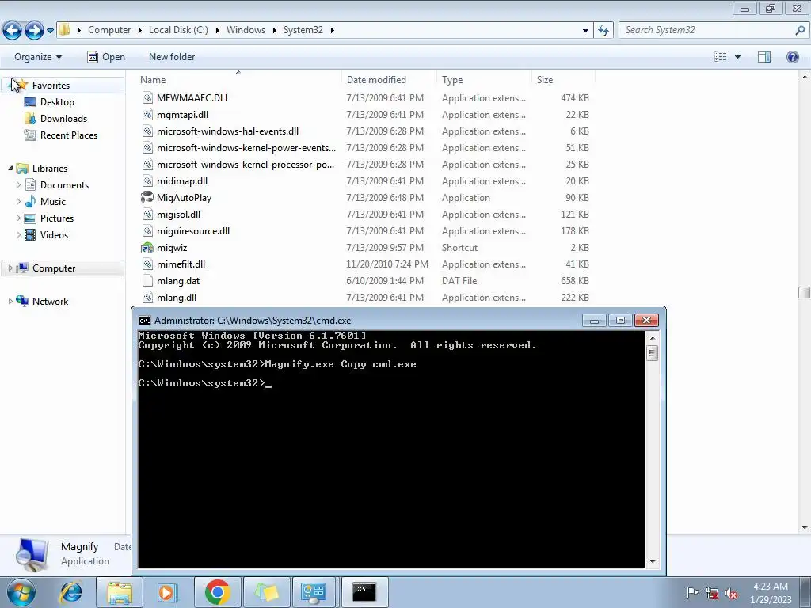
Task: Change view using the view icon
Action: (x=721, y=57)
